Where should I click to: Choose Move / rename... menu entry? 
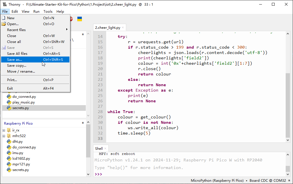(35, 72)
